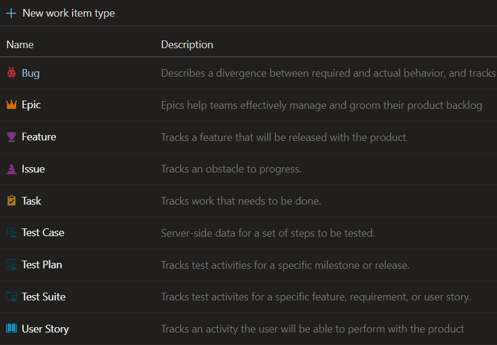Click New work item type button

tap(68, 13)
